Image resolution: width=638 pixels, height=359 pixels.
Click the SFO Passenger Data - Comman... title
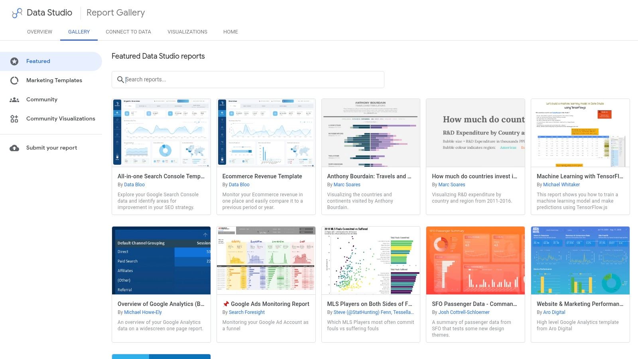coord(475,304)
